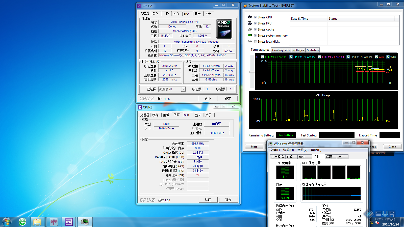Screen dimensions: 404x227
Task: Open the Windows Start orb
Action: (x=7, y=222)
